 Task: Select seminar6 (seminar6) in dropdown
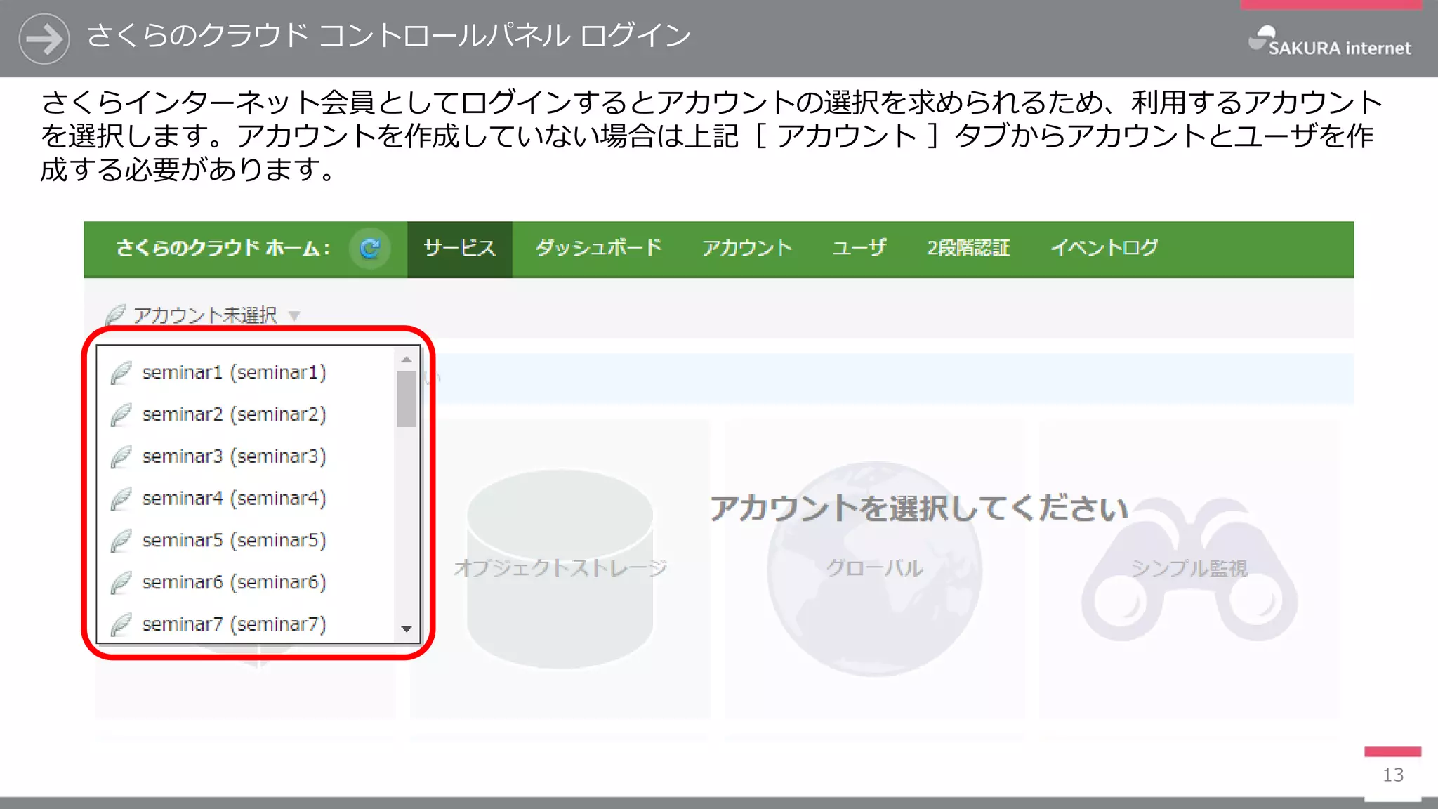(x=246, y=583)
